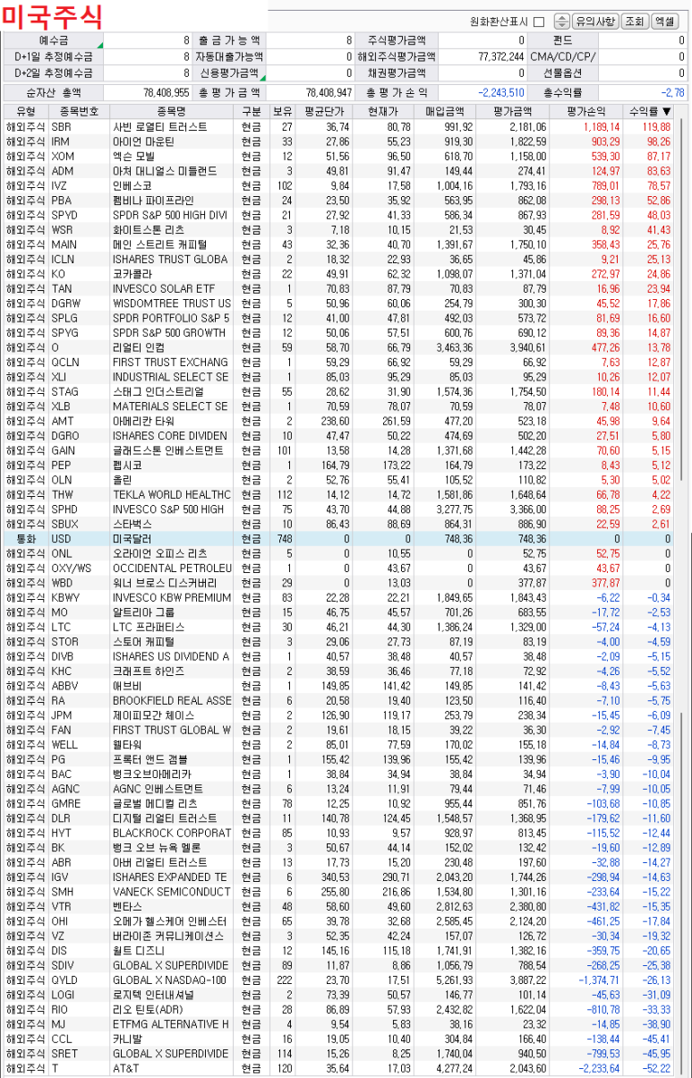Screen dimensions: 692x1078
Task: Click the 워너 브로스 디스커버리 name
Action: 163,583
